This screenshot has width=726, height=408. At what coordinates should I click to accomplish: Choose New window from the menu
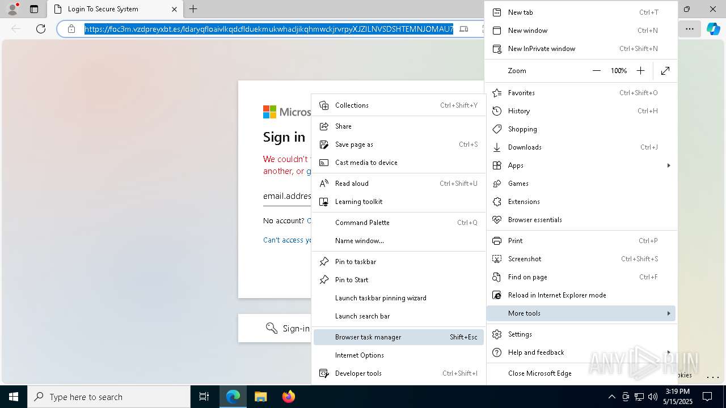click(581, 31)
